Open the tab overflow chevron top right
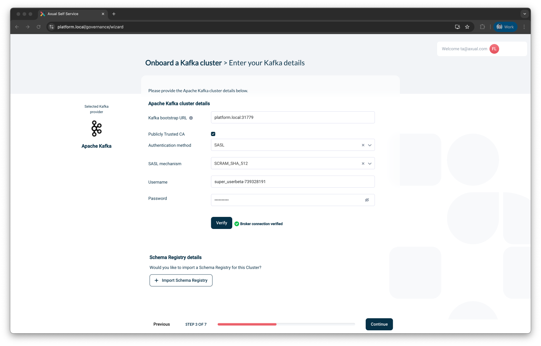Screen dimensions: 541x346 (x=524, y=14)
